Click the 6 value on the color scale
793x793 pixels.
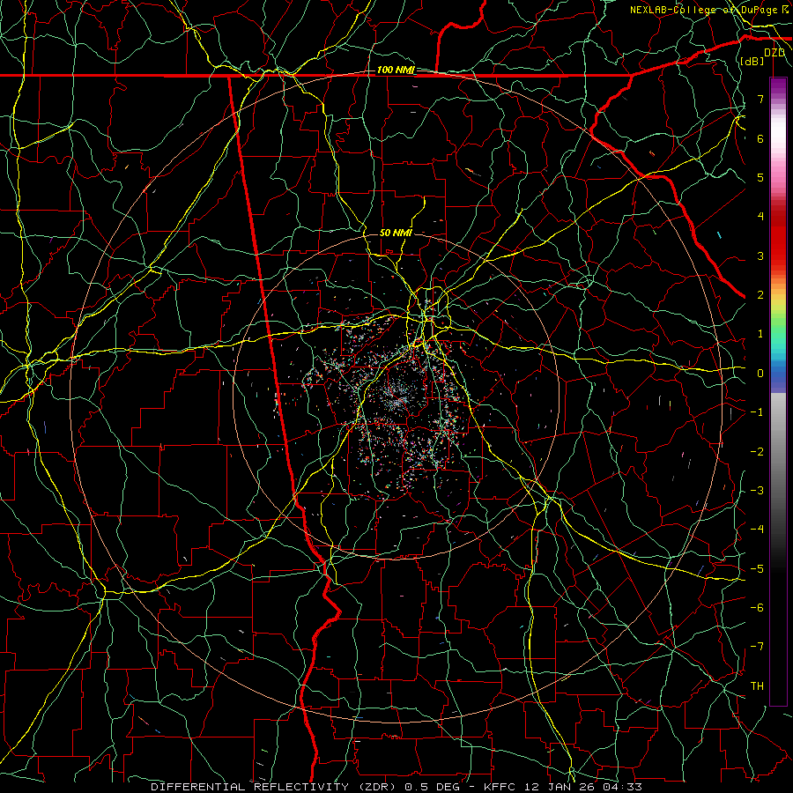pyautogui.click(x=760, y=138)
